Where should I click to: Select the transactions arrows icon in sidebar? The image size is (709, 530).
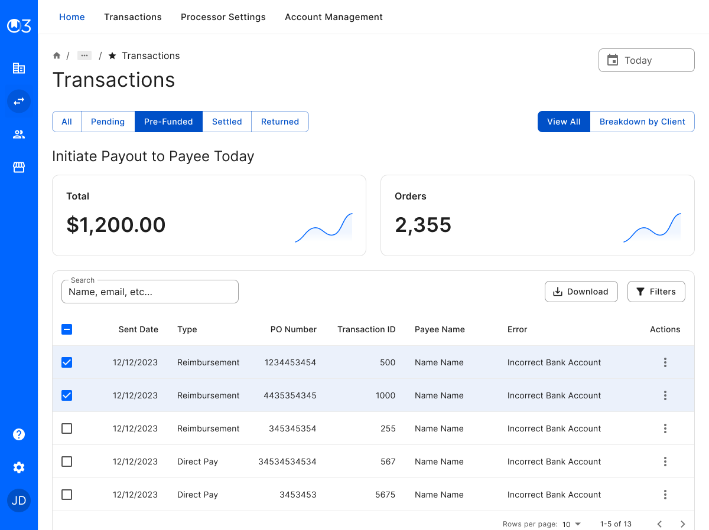pyautogui.click(x=19, y=101)
